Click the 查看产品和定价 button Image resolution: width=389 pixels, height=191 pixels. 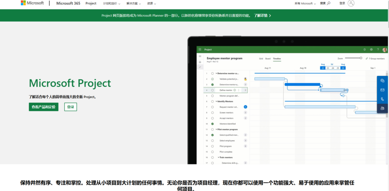click(44, 107)
